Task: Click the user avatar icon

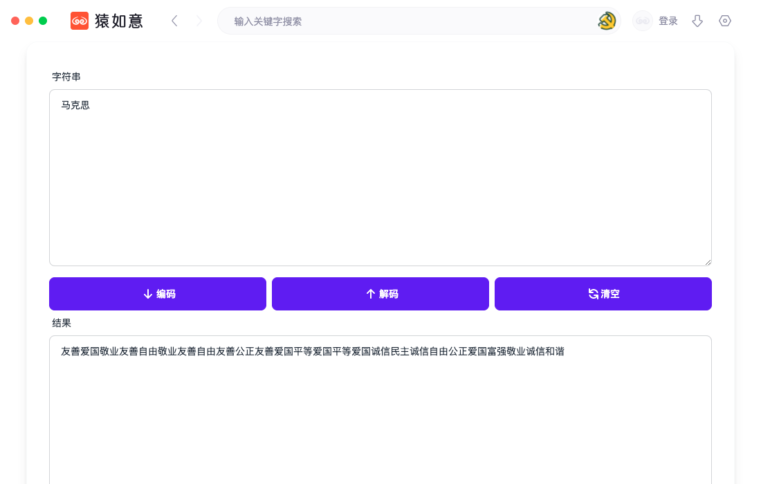Action: (643, 21)
